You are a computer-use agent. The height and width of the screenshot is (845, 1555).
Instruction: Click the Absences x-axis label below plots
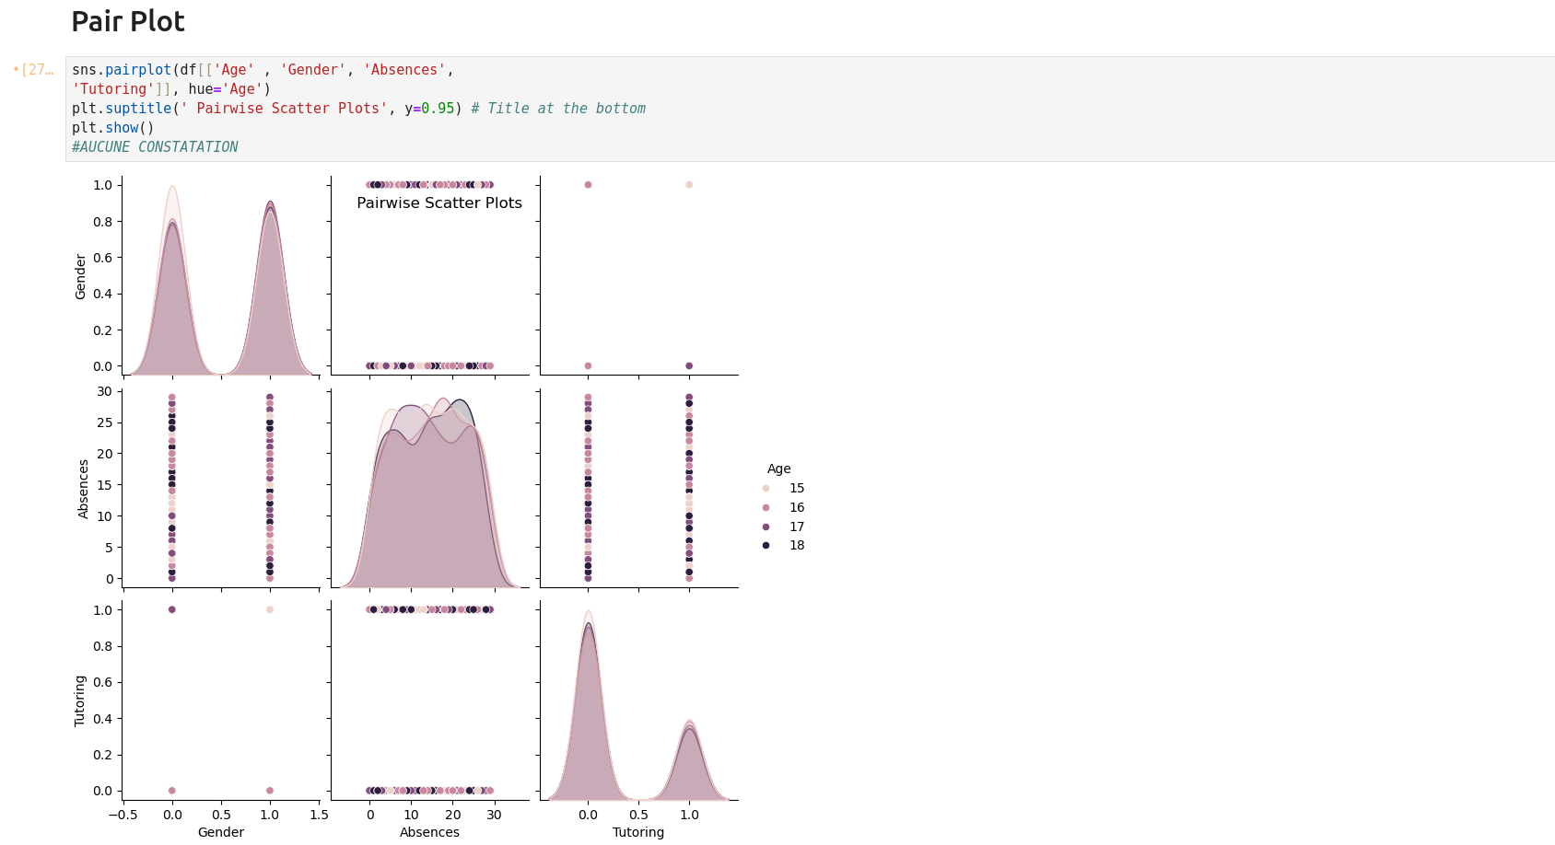(x=429, y=832)
